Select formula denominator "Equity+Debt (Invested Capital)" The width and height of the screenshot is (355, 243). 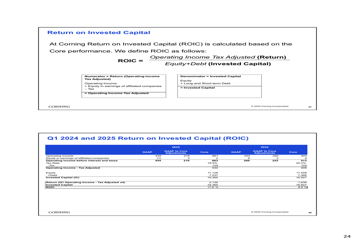218,64
